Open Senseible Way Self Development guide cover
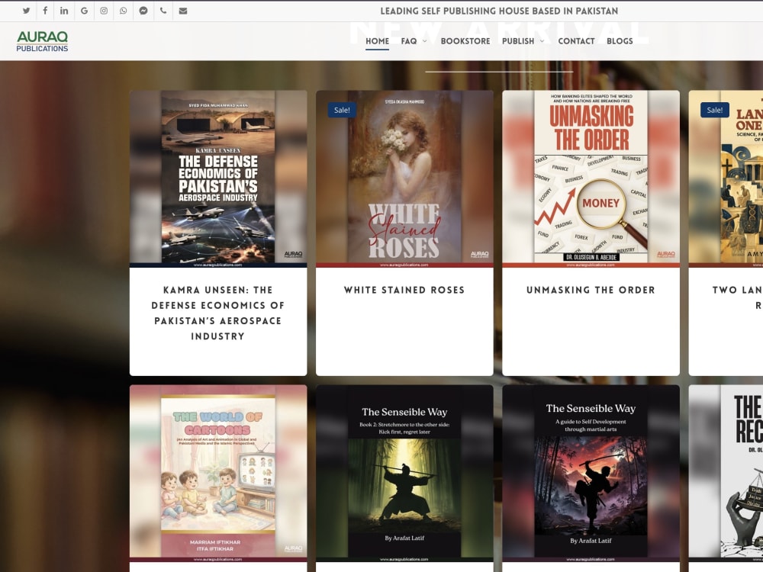Screen dimensions: 763x572 [x=591, y=474]
